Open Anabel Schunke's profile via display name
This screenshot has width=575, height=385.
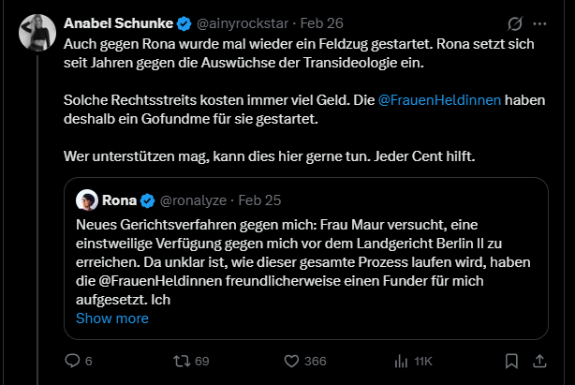point(115,23)
